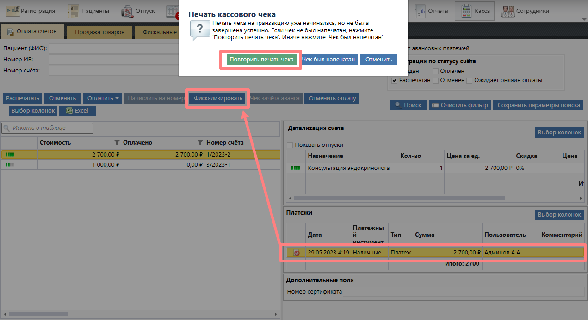Click the Отпуск toolbar icon
This screenshot has height=320, width=588.
point(128,11)
